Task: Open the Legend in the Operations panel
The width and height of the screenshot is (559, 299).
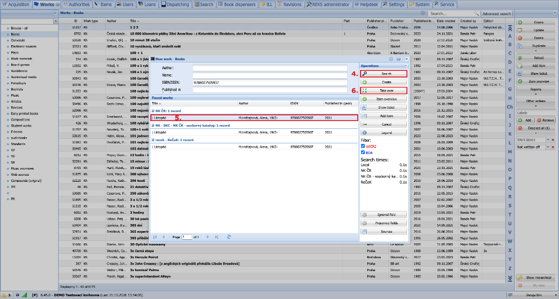Action: click(x=383, y=133)
